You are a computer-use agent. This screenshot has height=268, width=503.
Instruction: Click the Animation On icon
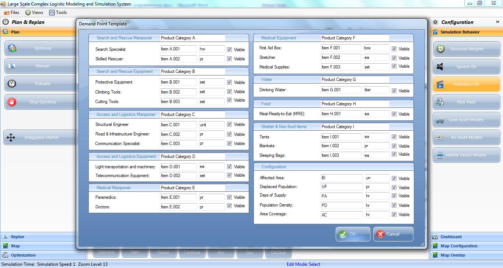(466, 84)
